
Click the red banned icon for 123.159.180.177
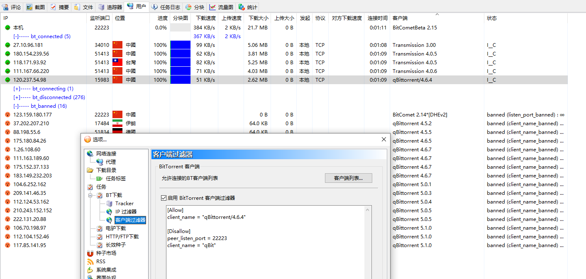[7, 115]
